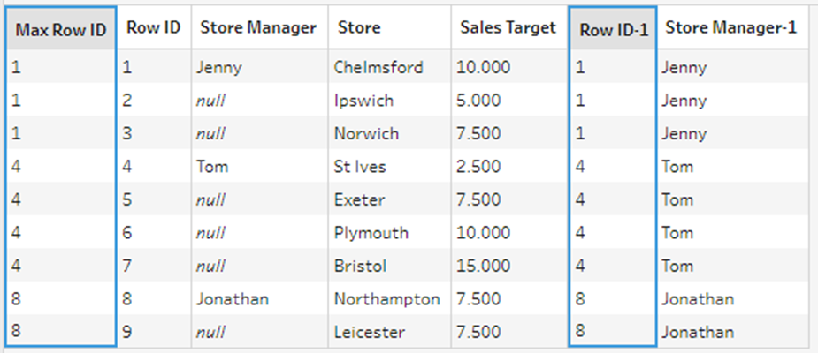Screen dimensions: 818x353
Task: Select the Store Manager column header
Action: click(x=258, y=28)
